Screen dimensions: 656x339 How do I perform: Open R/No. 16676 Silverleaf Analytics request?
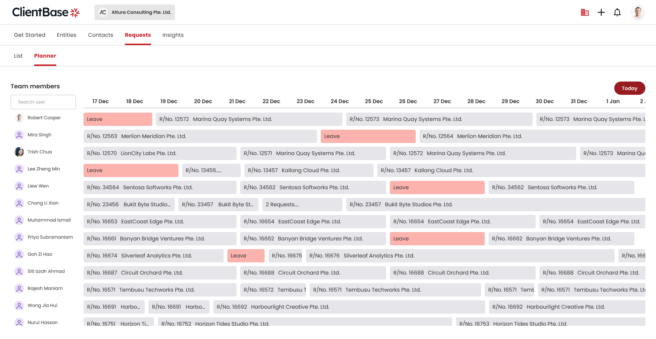click(x=460, y=256)
